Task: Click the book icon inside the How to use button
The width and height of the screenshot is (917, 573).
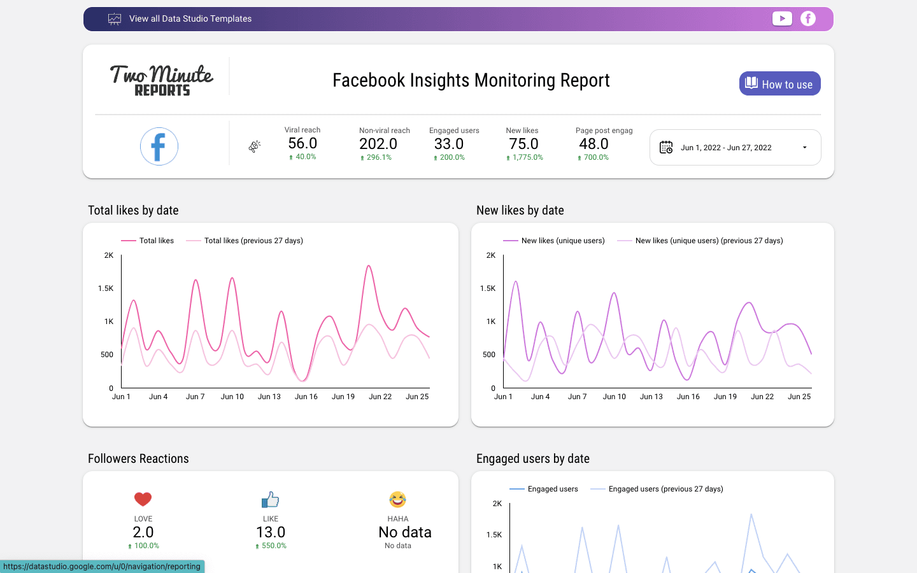Action: coord(751,83)
